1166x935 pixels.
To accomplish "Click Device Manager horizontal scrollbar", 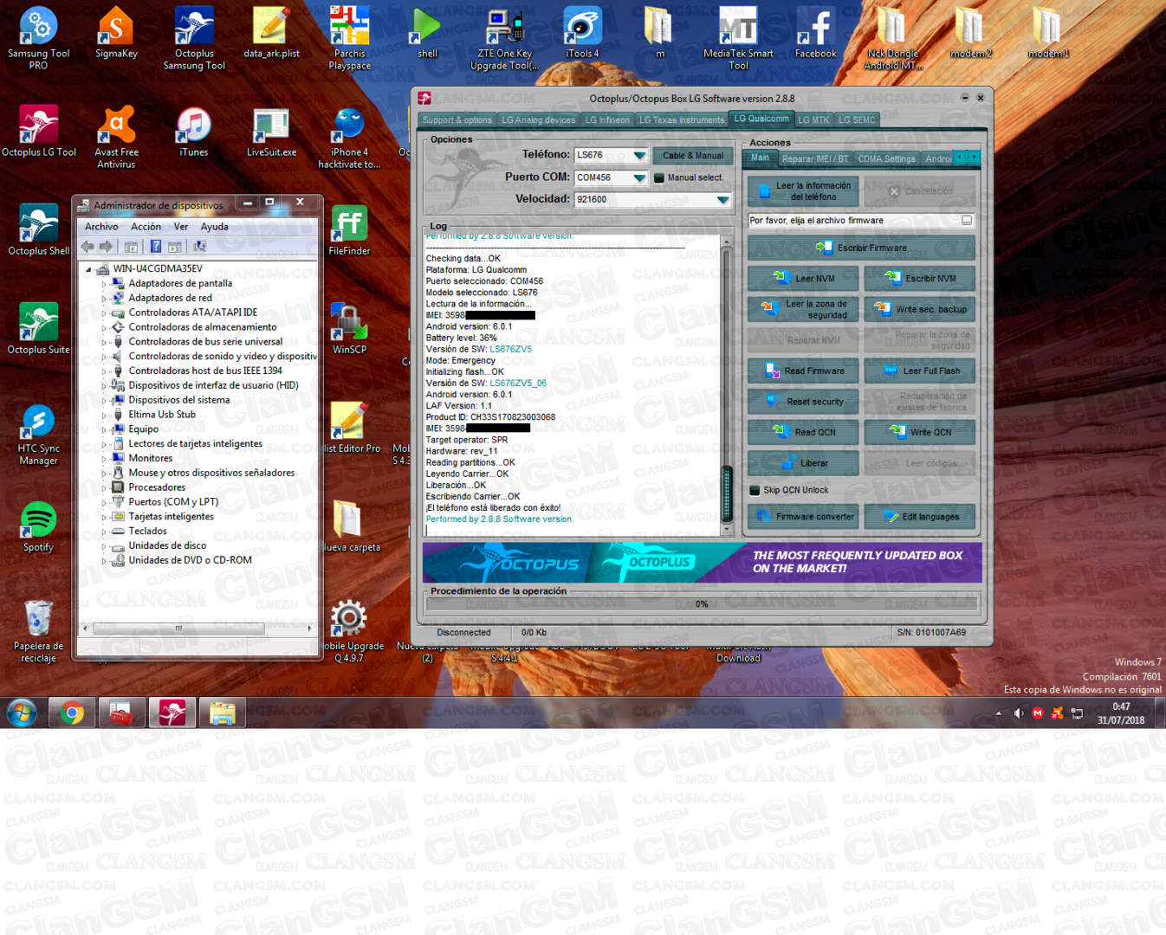I will pos(198,628).
